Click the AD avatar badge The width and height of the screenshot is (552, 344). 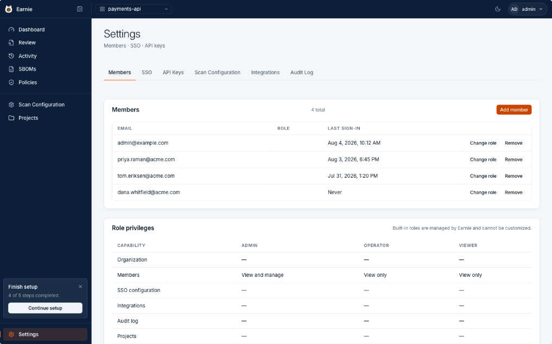pos(515,9)
